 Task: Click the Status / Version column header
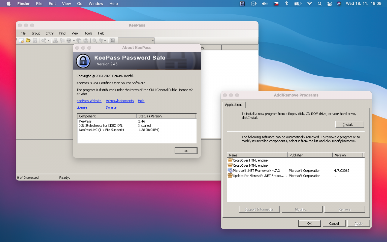click(166, 116)
